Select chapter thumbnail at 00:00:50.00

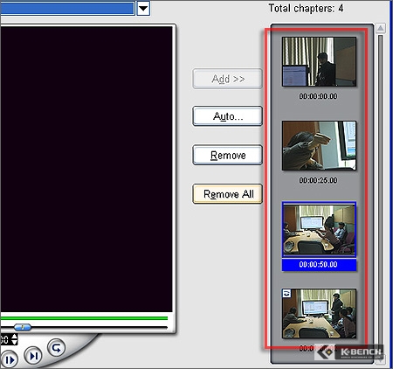tap(319, 229)
